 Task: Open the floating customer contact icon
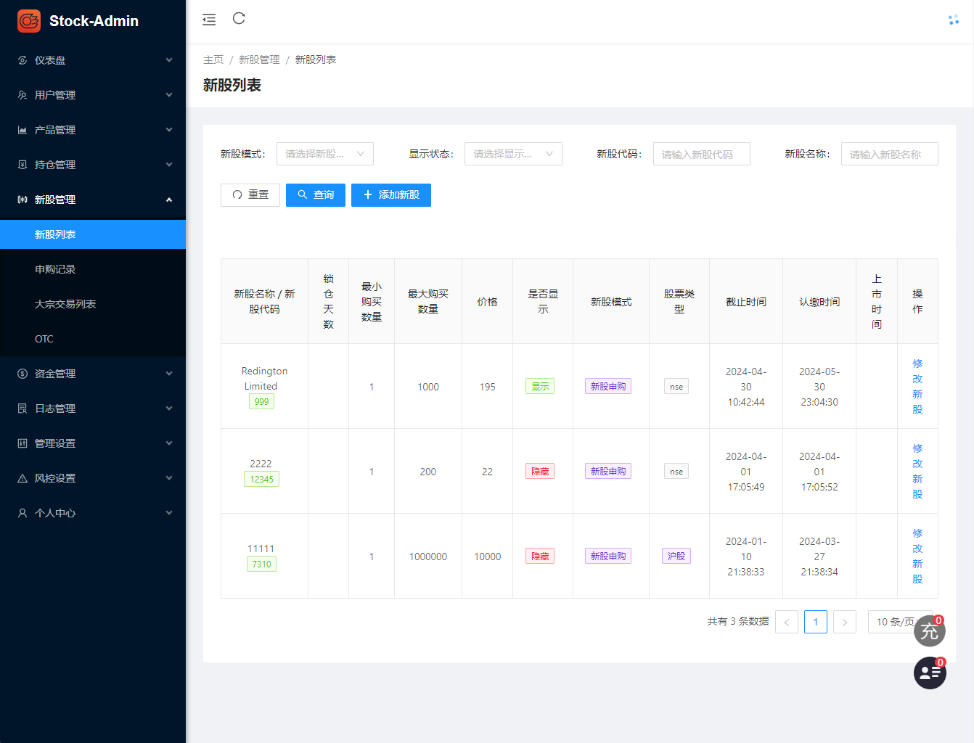[x=930, y=673]
